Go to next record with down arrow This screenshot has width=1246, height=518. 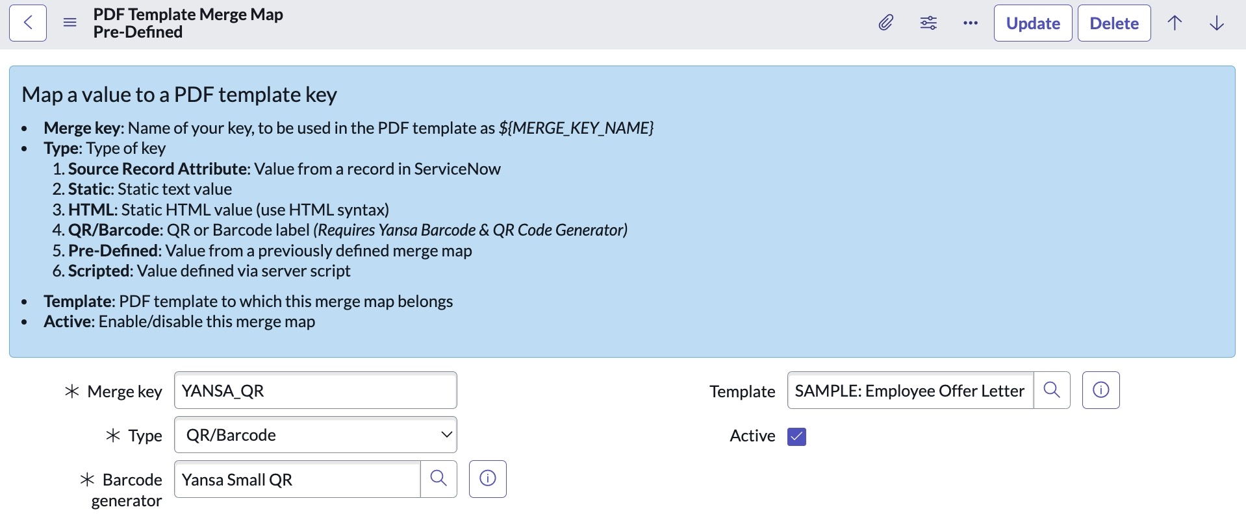[x=1217, y=23]
